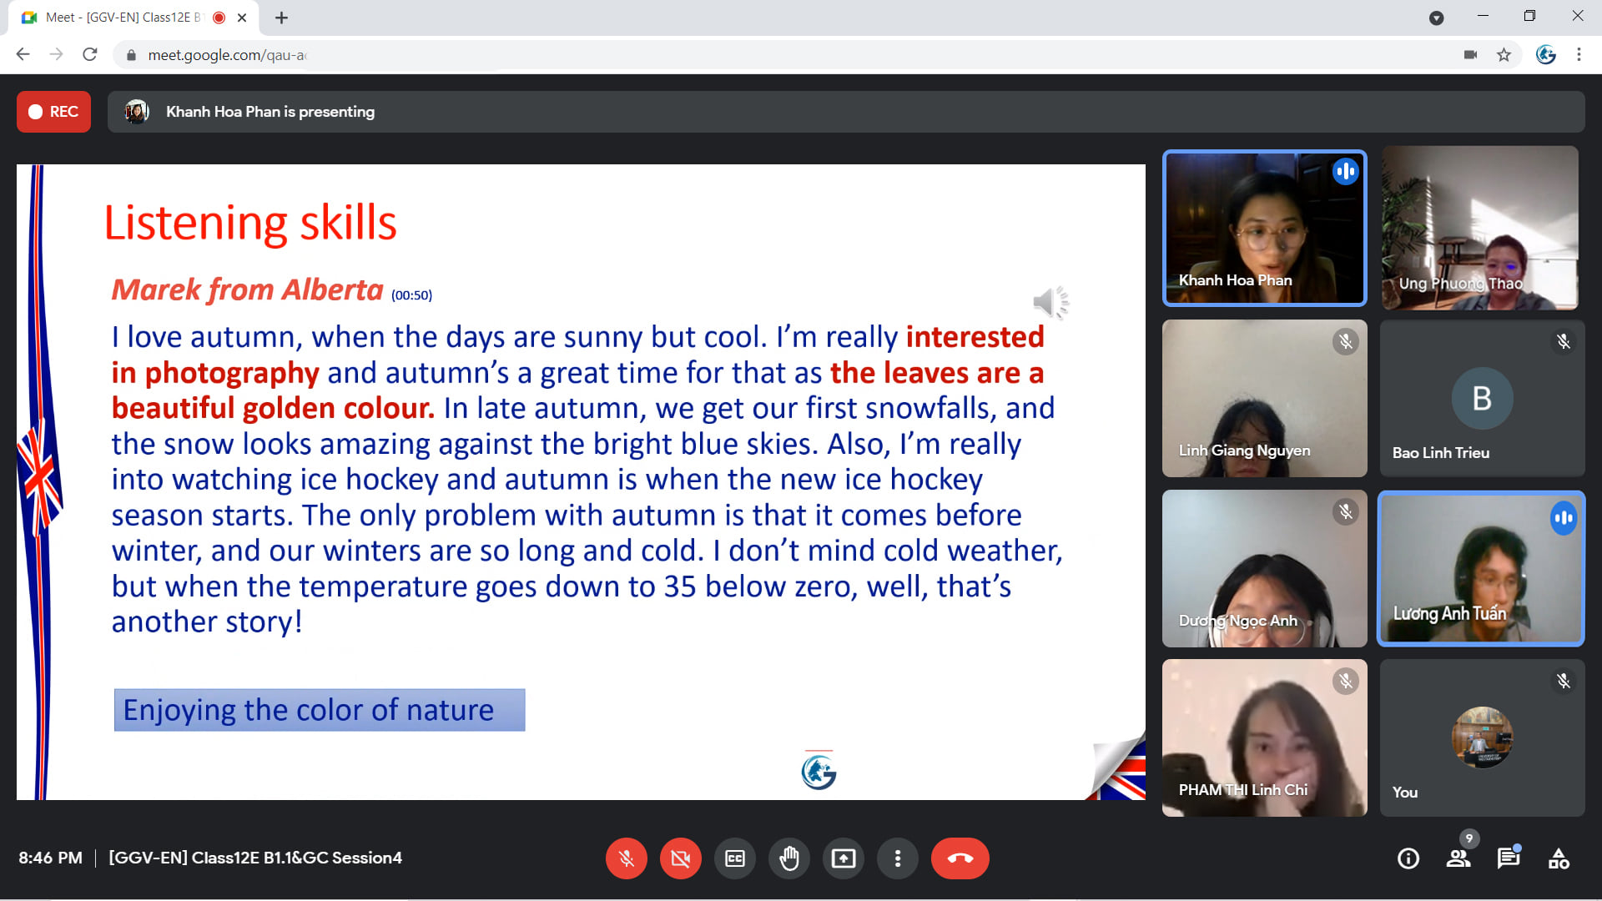The height and width of the screenshot is (901, 1602).
Task: Open a new browser tab
Action: [x=281, y=17]
